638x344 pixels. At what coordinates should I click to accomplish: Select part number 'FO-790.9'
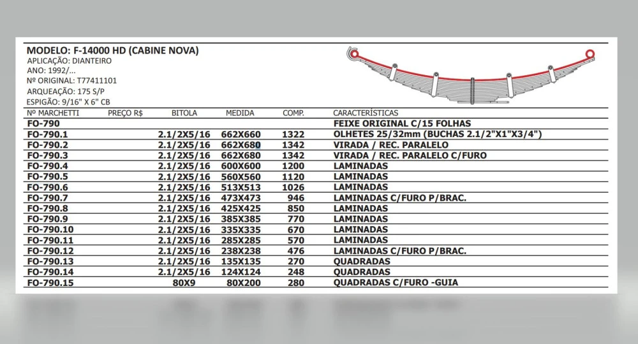(x=48, y=219)
